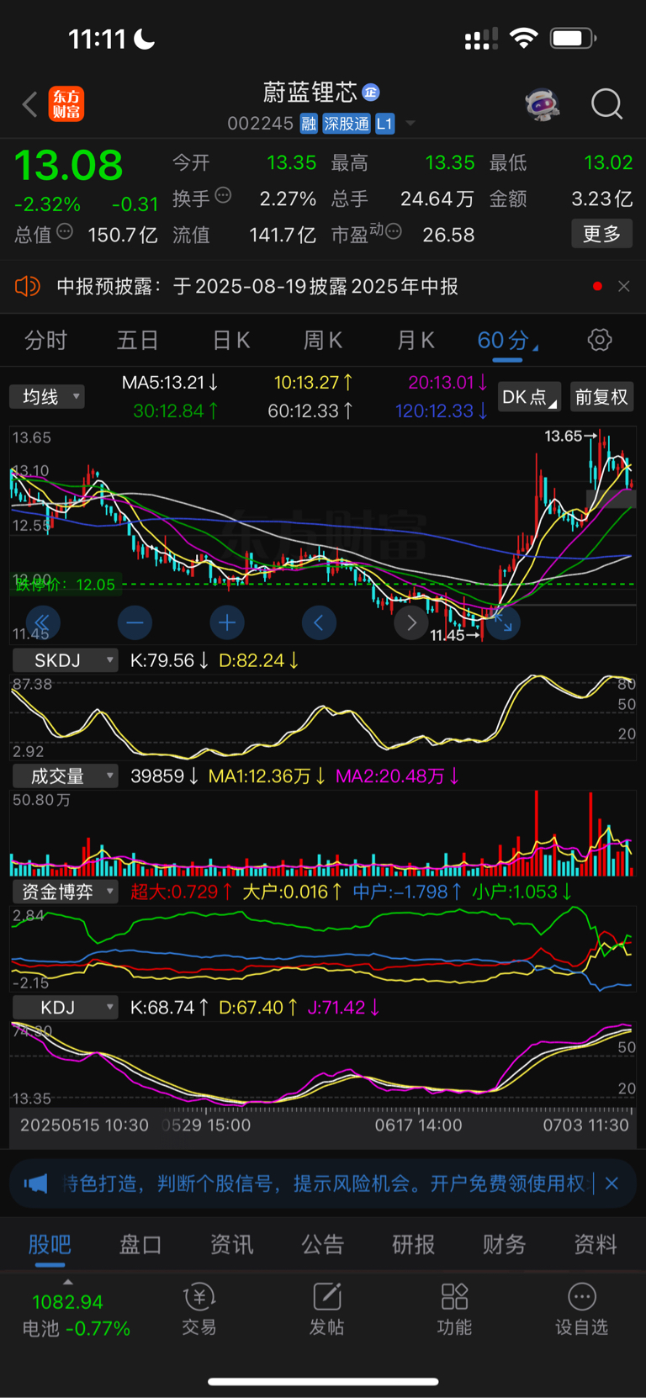Switch to the 月K chart tab

(415, 340)
